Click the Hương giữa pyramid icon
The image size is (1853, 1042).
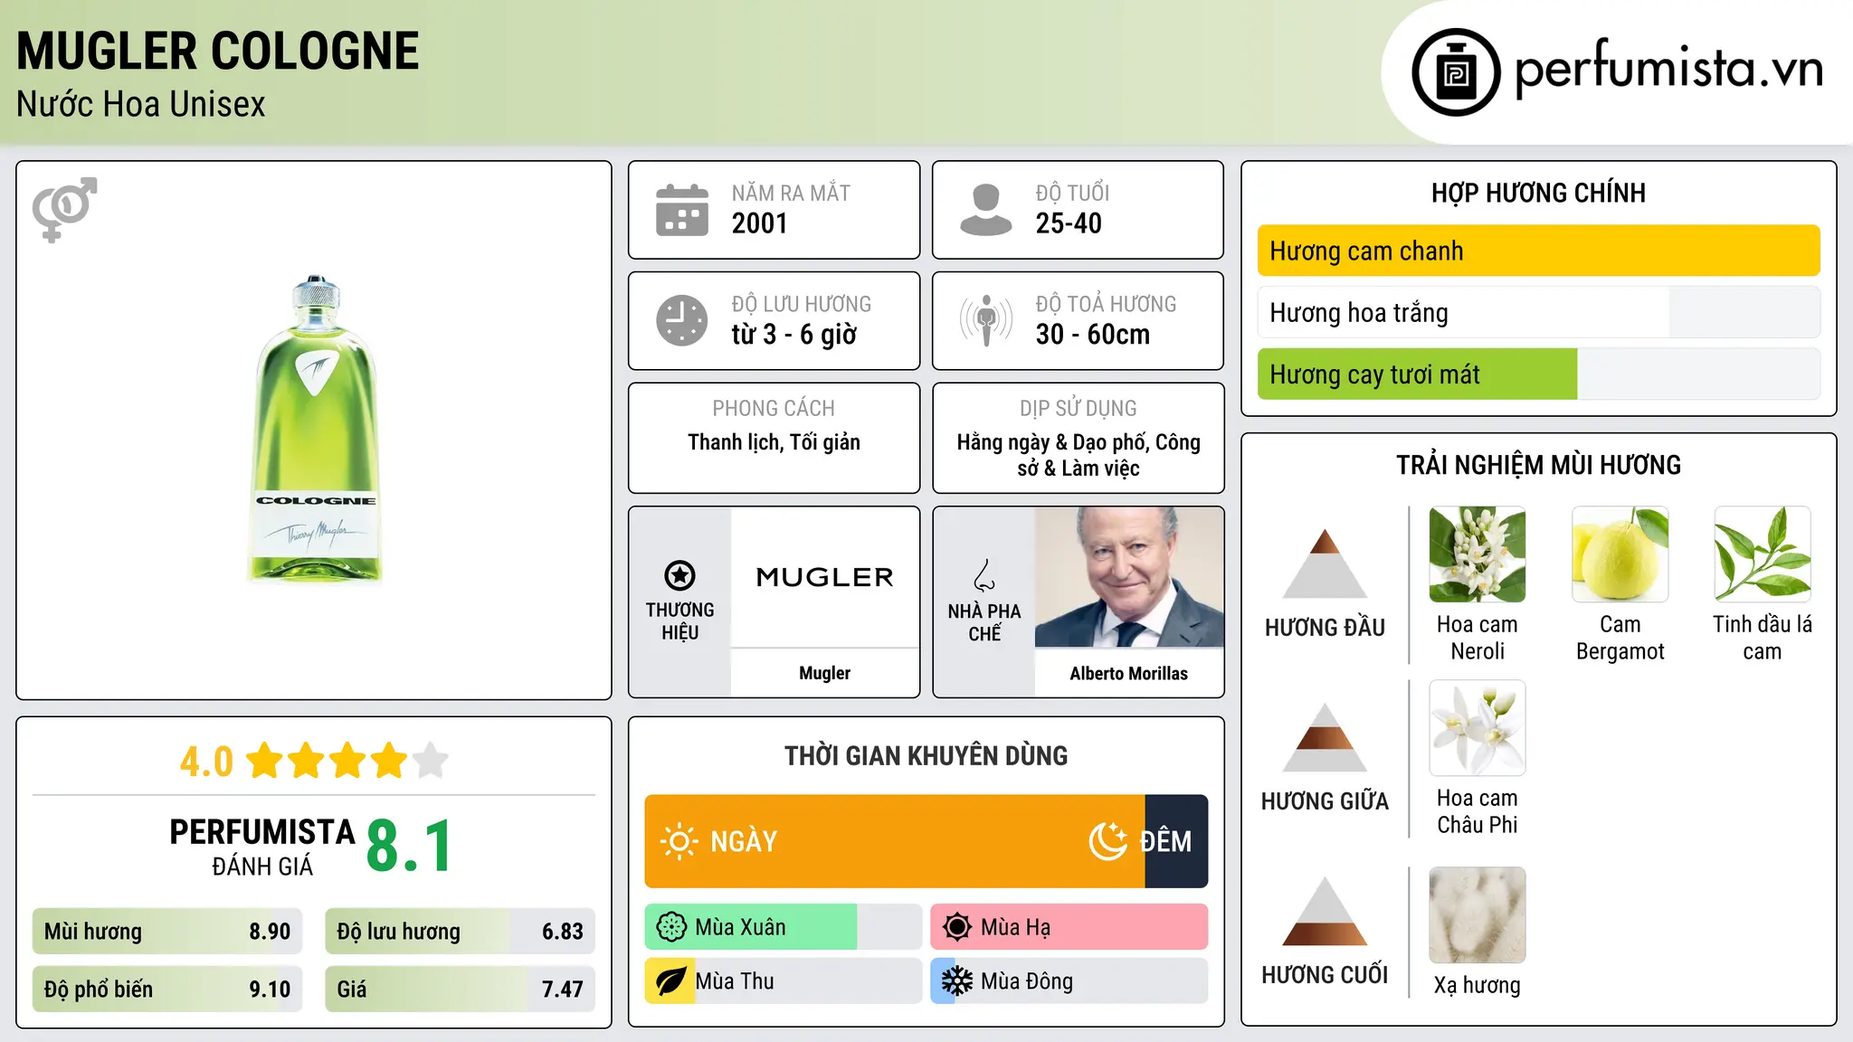click(x=1325, y=737)
